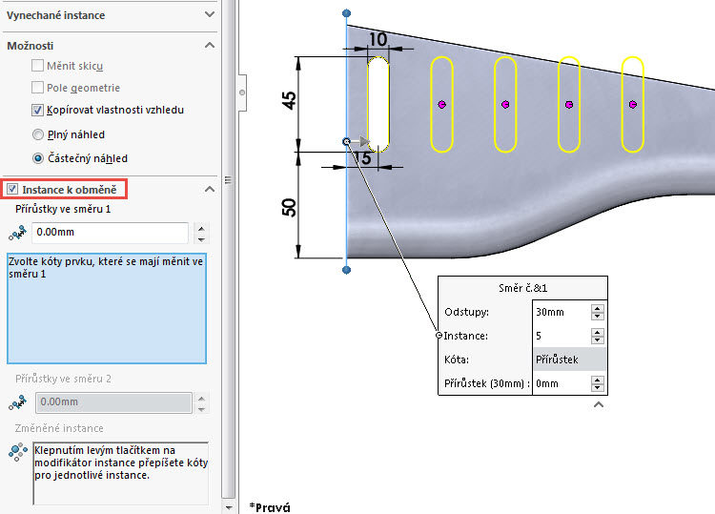Screen dimensions: 715x514
Task: Select the 10 dimension on the sketch
Action: pos(378,39)
